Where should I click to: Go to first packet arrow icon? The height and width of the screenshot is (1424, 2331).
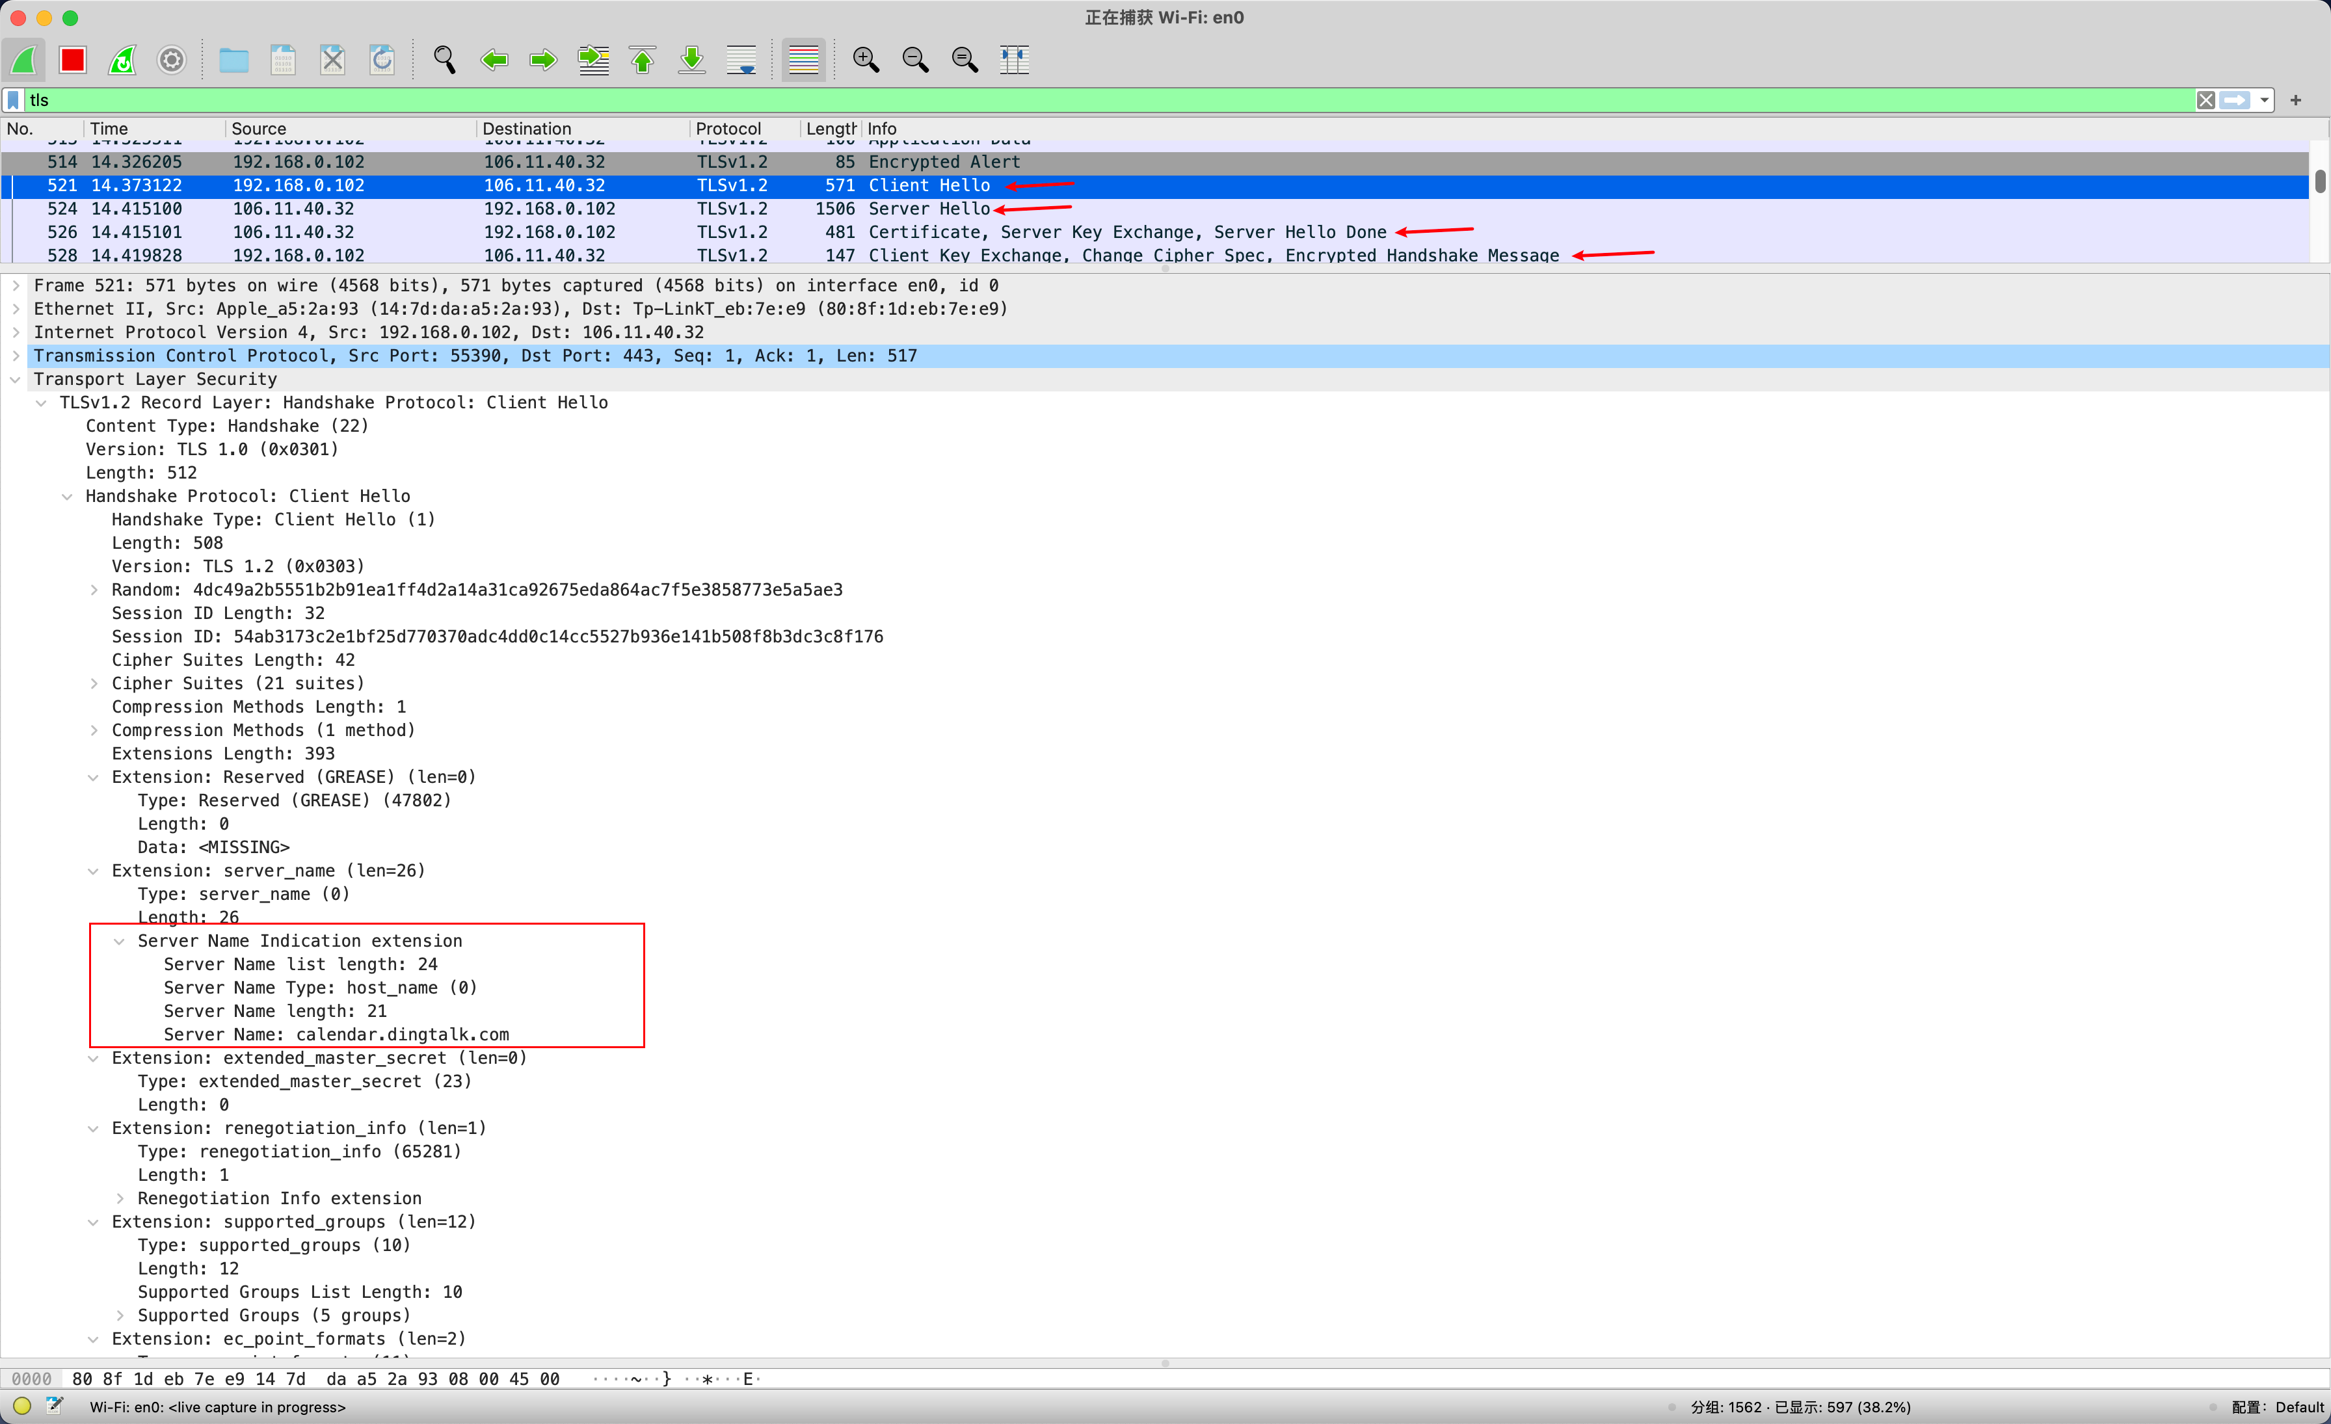pyautogui.click(x=643, y=60)
